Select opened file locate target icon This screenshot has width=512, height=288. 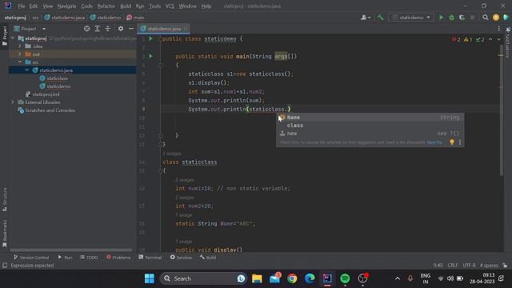(x=86, y=29)
